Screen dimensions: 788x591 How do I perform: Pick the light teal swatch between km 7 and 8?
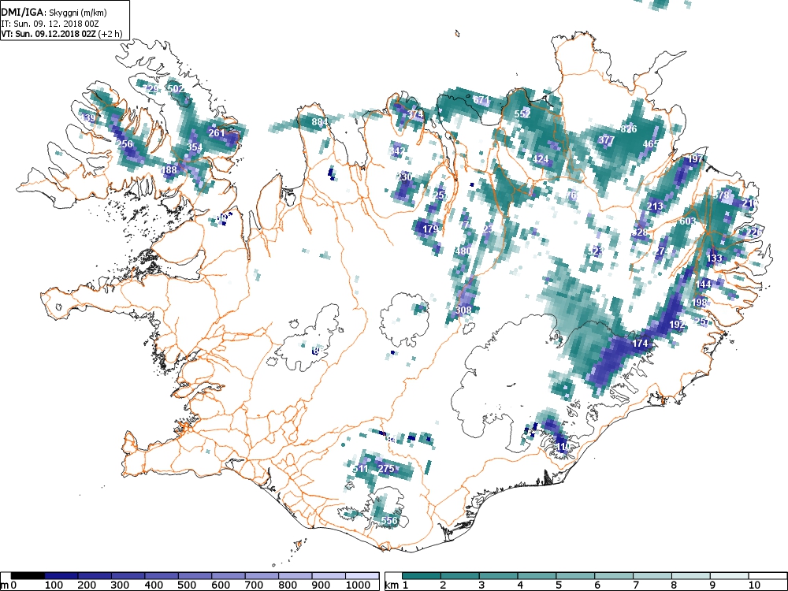[652, 576]
